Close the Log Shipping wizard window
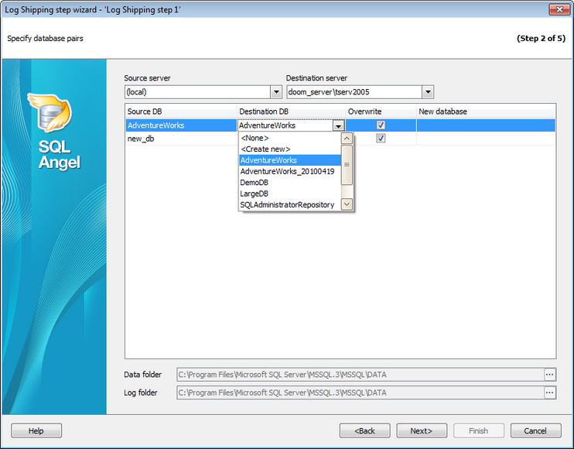574x449 pixels. (x=559, y=9)
